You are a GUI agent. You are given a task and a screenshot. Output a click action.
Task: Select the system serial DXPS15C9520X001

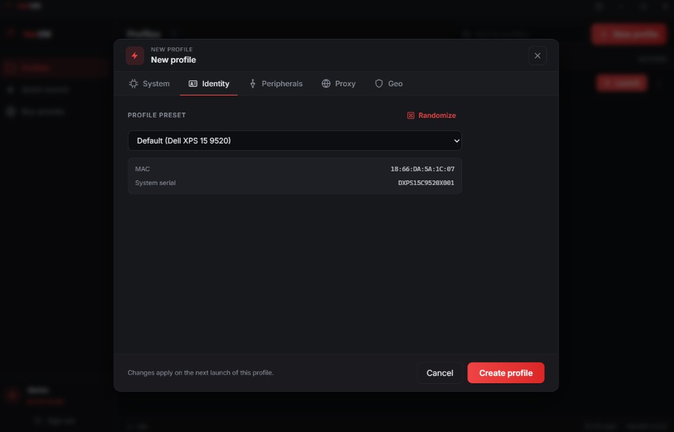(426, 183)
